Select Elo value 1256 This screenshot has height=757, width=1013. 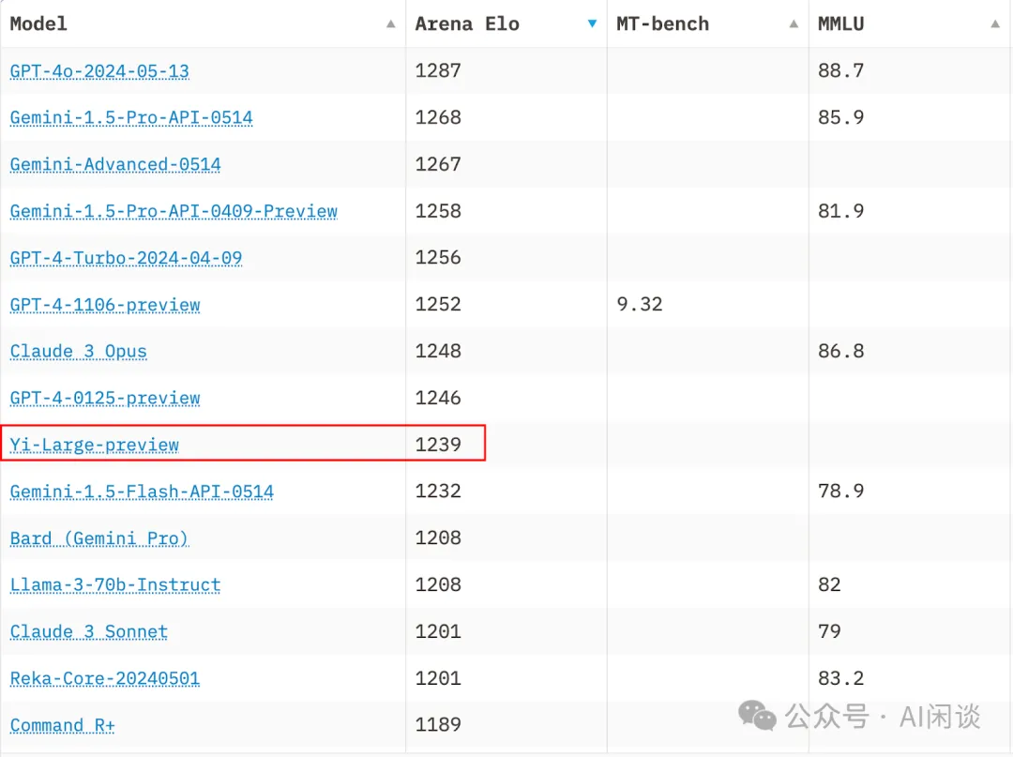click(438, 258)
